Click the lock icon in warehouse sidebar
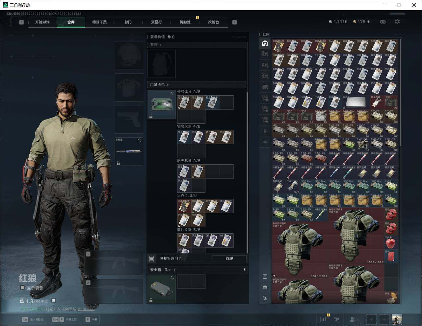Viewport: 422px width, 326px height. click(x=265, y=131)
